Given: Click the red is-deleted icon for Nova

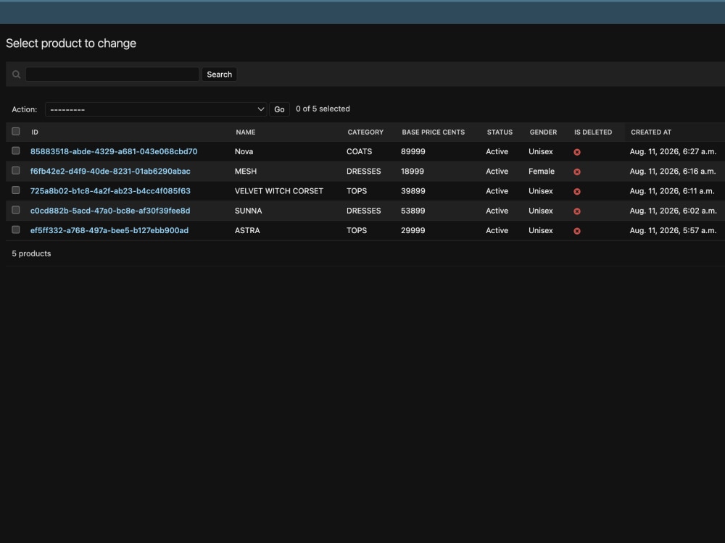Looking at the screenshot, I should (x=577, y=152).
